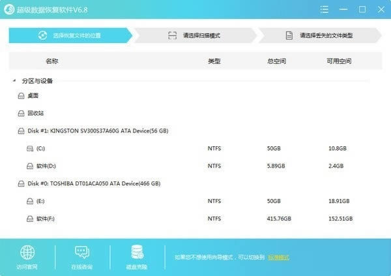Click the 类型 column header
391x276 pixels.
coord(214,61)
